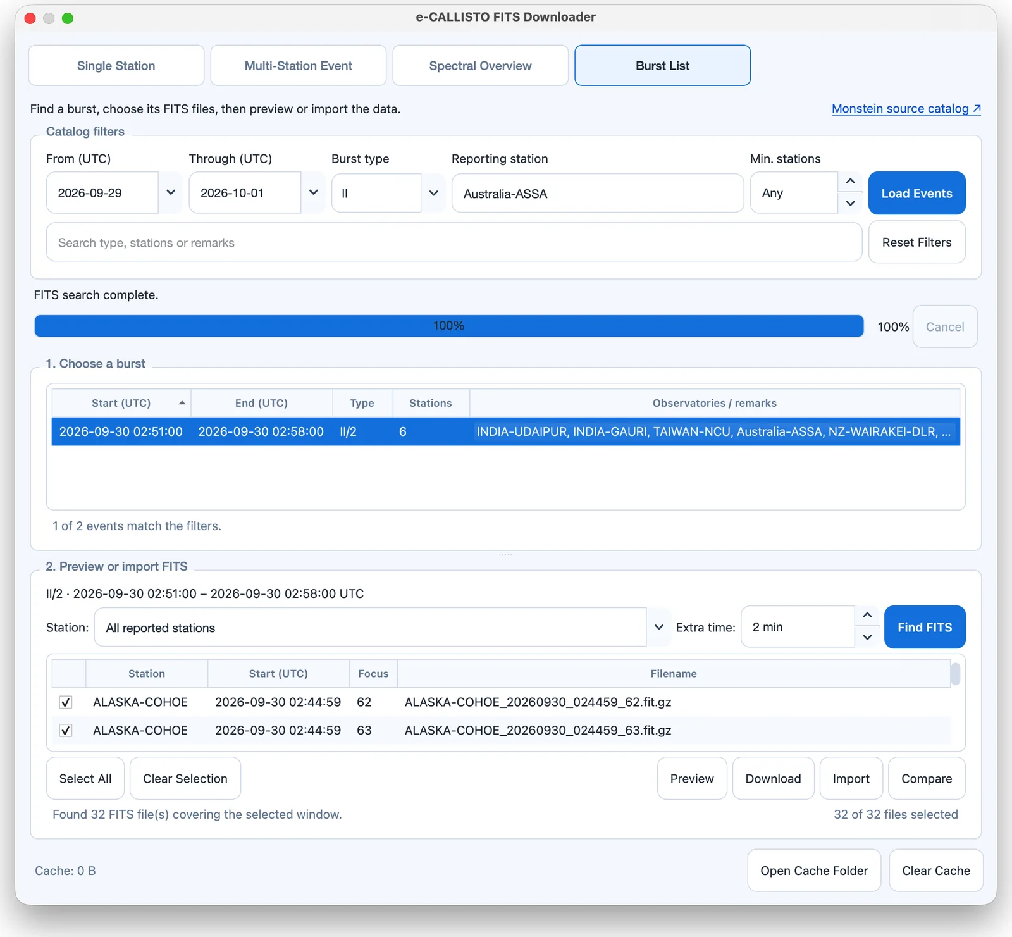Click the Import button
Screen dimensions: 1012x937
tap(851, 778)
